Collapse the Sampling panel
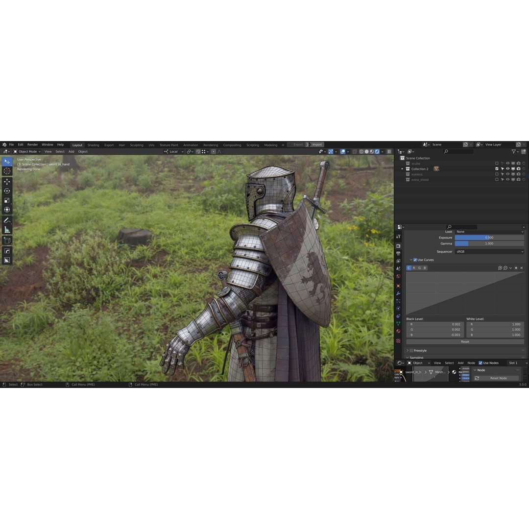 (408, 357)
